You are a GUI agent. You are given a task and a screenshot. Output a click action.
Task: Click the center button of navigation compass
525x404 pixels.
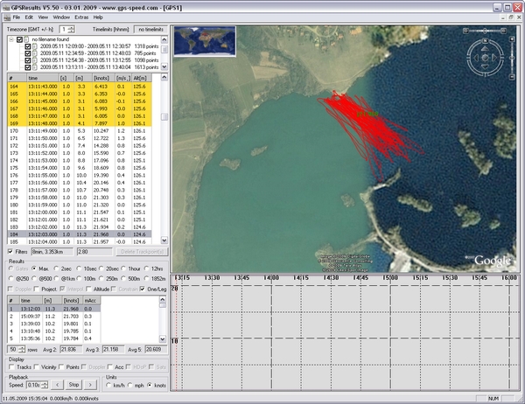point(485,58)
